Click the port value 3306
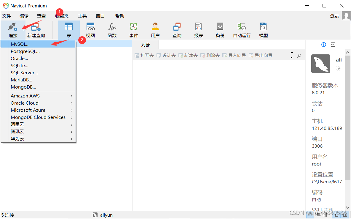Image resolution: width=351 pixels, height=219 pixels. coord(317,146)
